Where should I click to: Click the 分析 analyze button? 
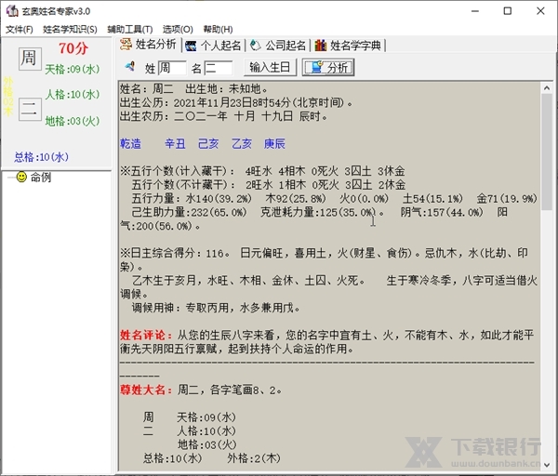click(328, 67)
